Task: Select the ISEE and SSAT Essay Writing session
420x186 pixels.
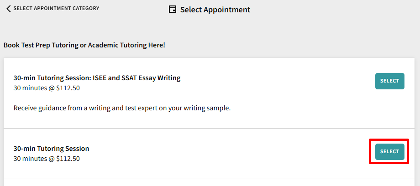Action: [389, 81]
